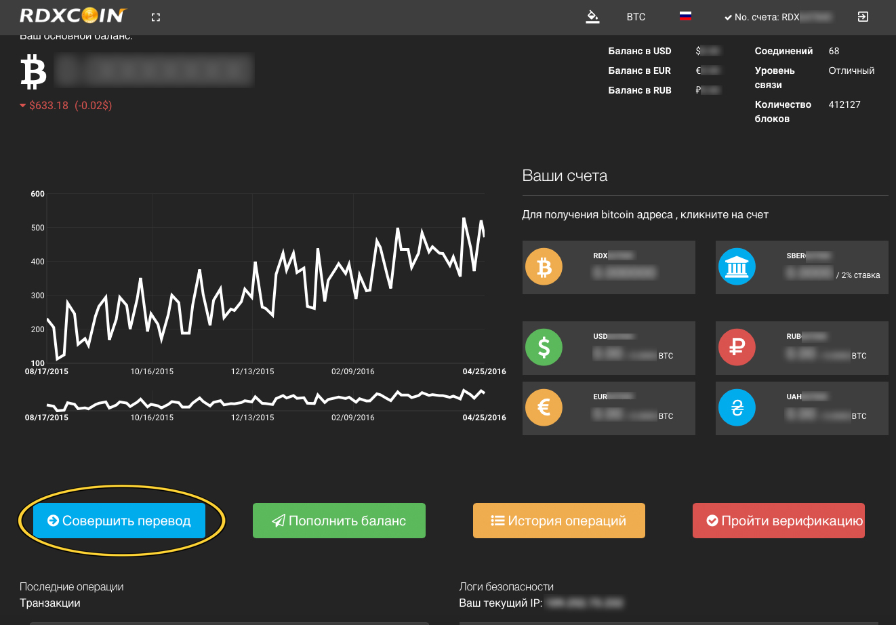Image resolution: width=896 pixels, height=625 pixels.
Task: Select the orange euro EUR icon
Action: click(x=544, y=407)
